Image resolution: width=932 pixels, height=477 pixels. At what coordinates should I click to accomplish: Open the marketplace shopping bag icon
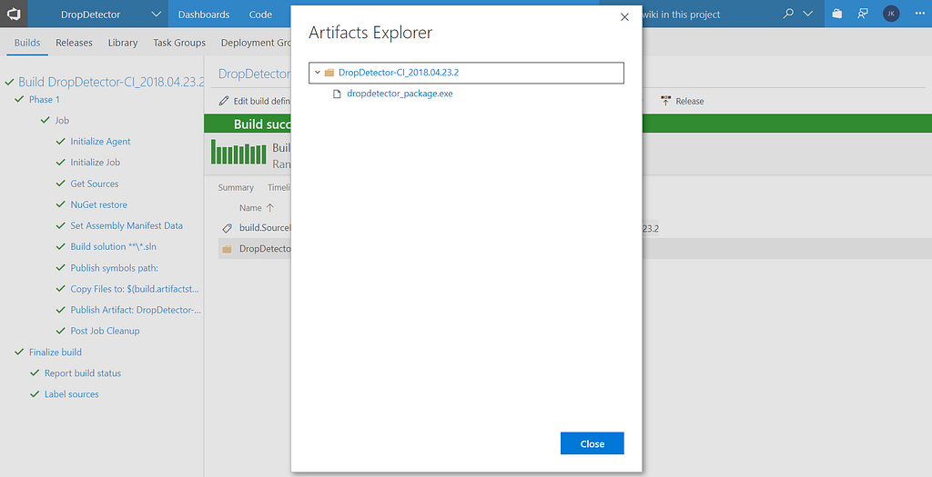click(837, 14)
